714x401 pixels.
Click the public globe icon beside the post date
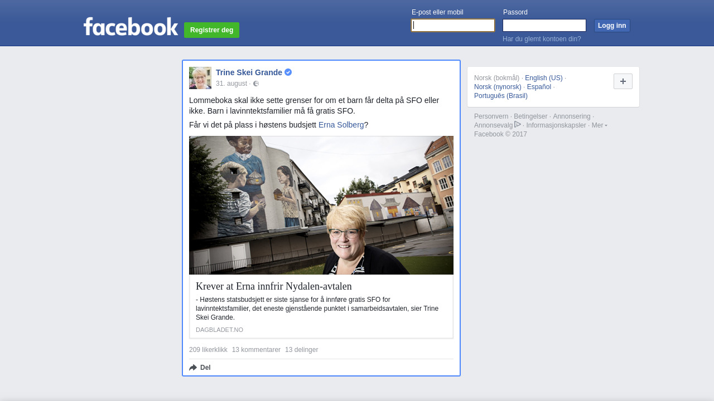point(256,84)
